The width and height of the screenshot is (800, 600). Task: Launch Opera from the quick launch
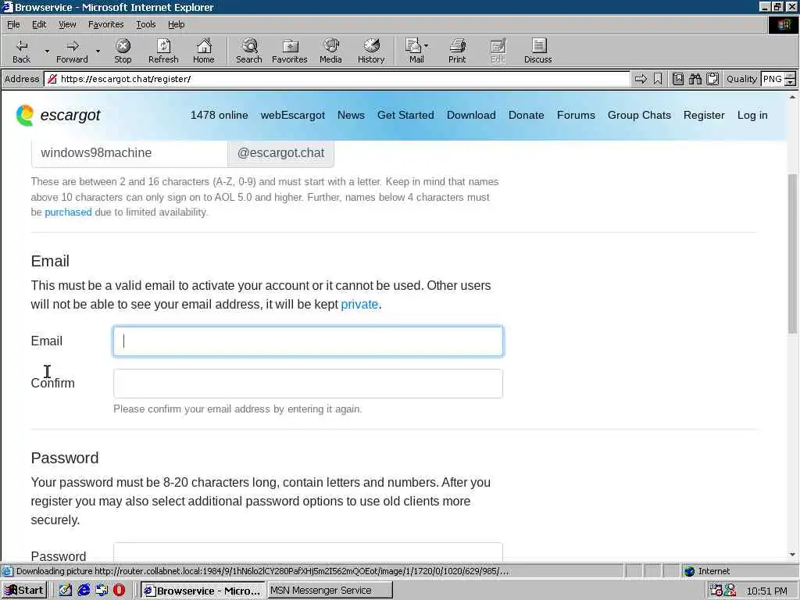click(x=119, y=591)
